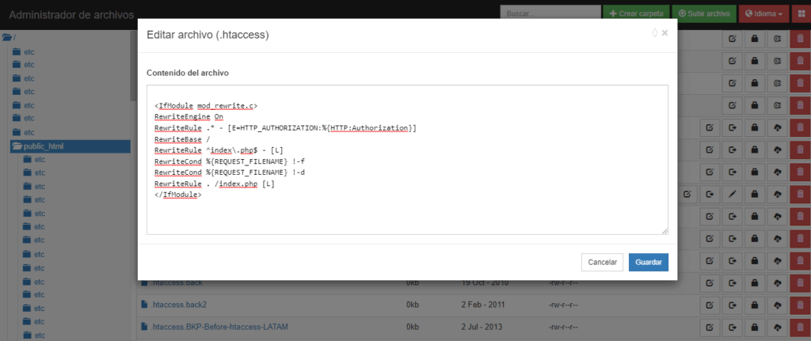Switch to grid view icon
Image resolution: width=811 pixels, height=341 pixels.
pos(801,13)
